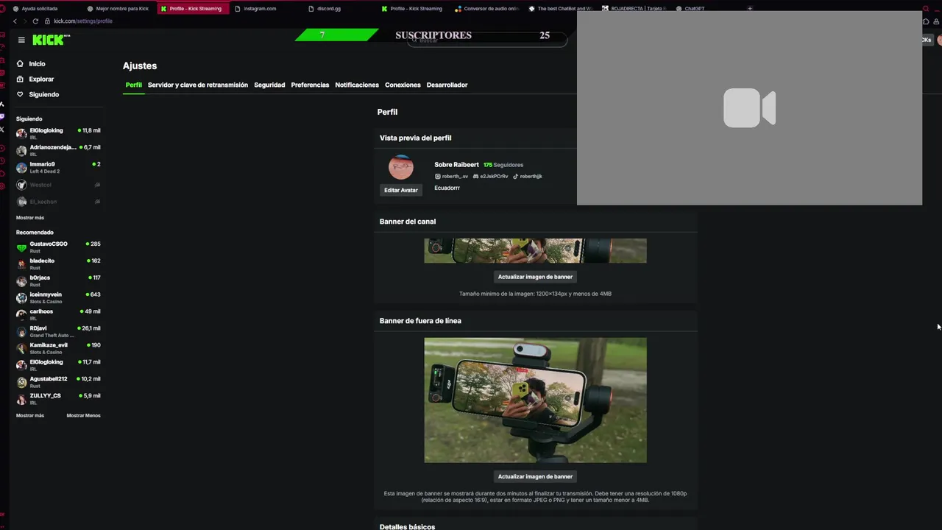Open the Conexiones tab
Image resolution: width=942 pixels, height=530 pixels.
pos(403,85)
